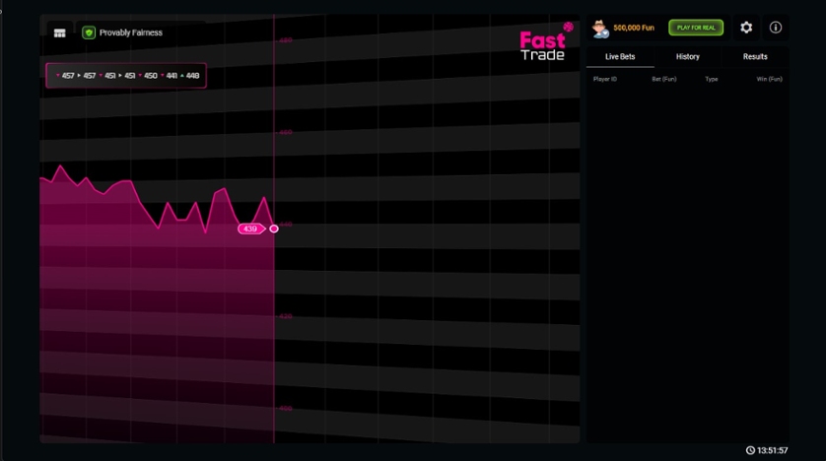Click the player avatar icon
Viewport: 826px width, 461px height.
click(599, 28)
